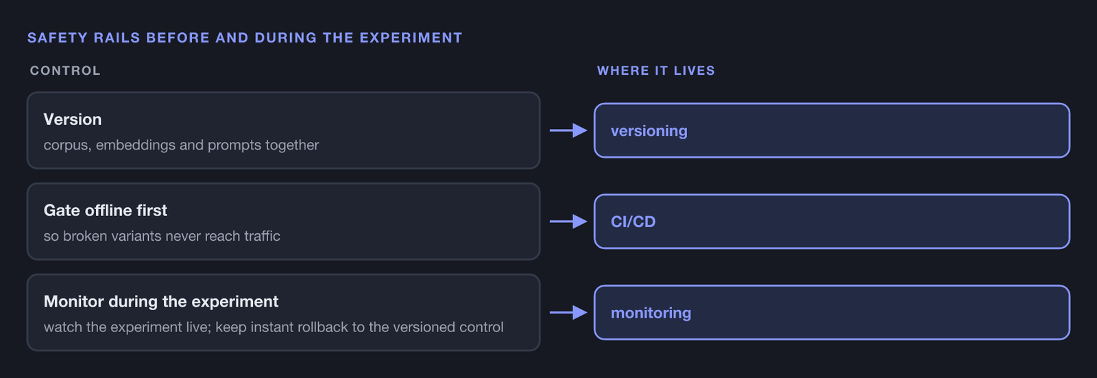Select the versioning box
The width and height of the screenshot is (1097, 378).
tap(832, 130)
